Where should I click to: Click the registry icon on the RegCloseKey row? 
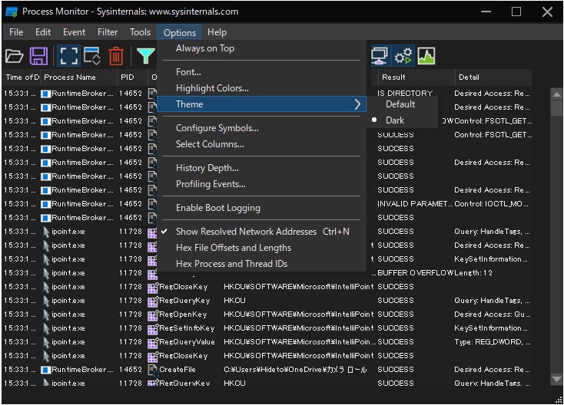point(153,287)
